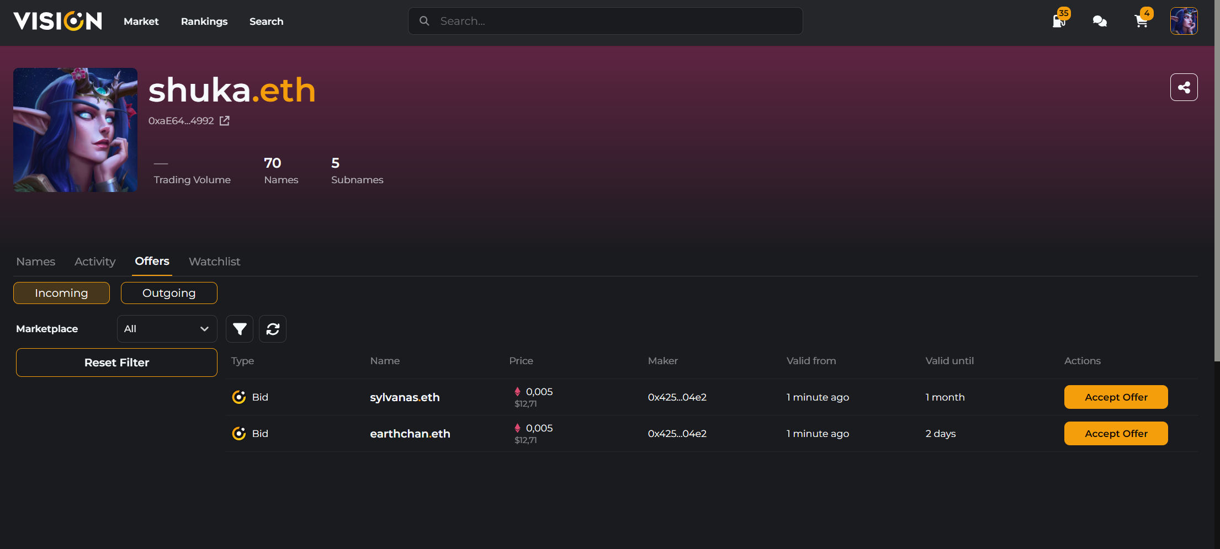Click marketplace icon in earthchan.eth row
This screenshot has width=1220, height=549.
pos(239,434)
